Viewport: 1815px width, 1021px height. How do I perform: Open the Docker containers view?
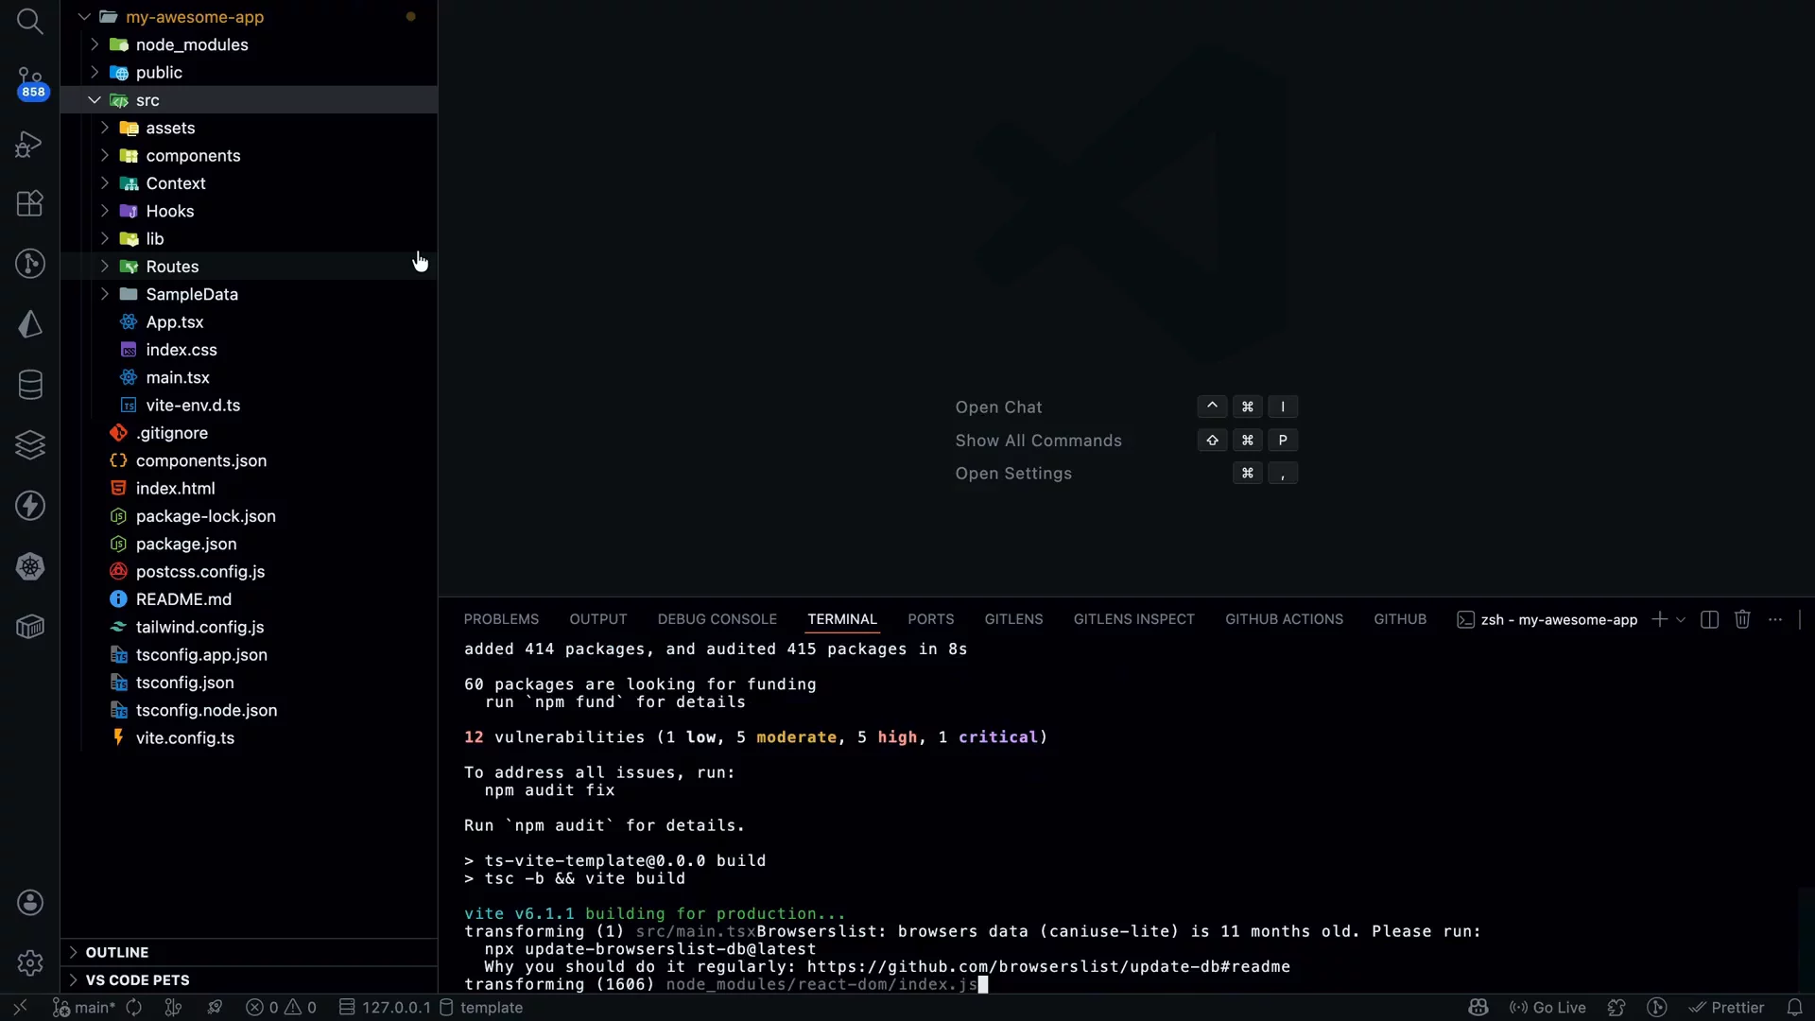30,627
